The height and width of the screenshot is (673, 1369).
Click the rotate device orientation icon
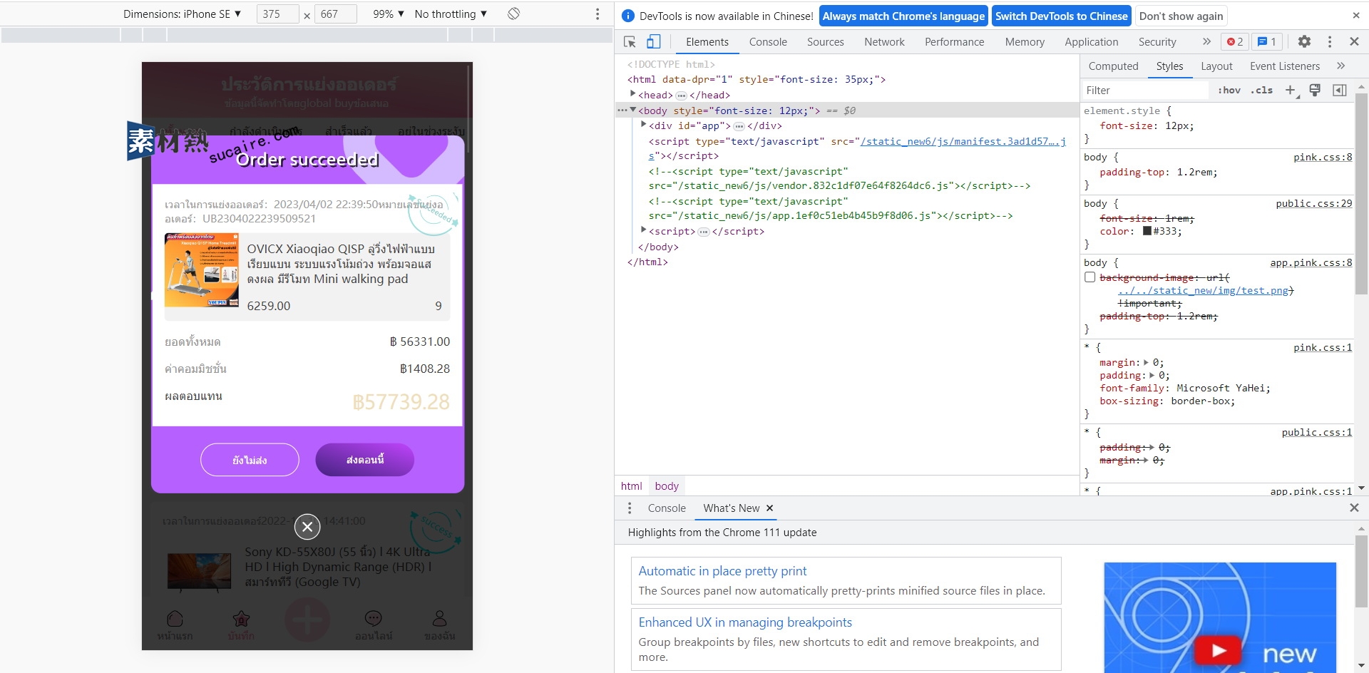coord(513,14)
